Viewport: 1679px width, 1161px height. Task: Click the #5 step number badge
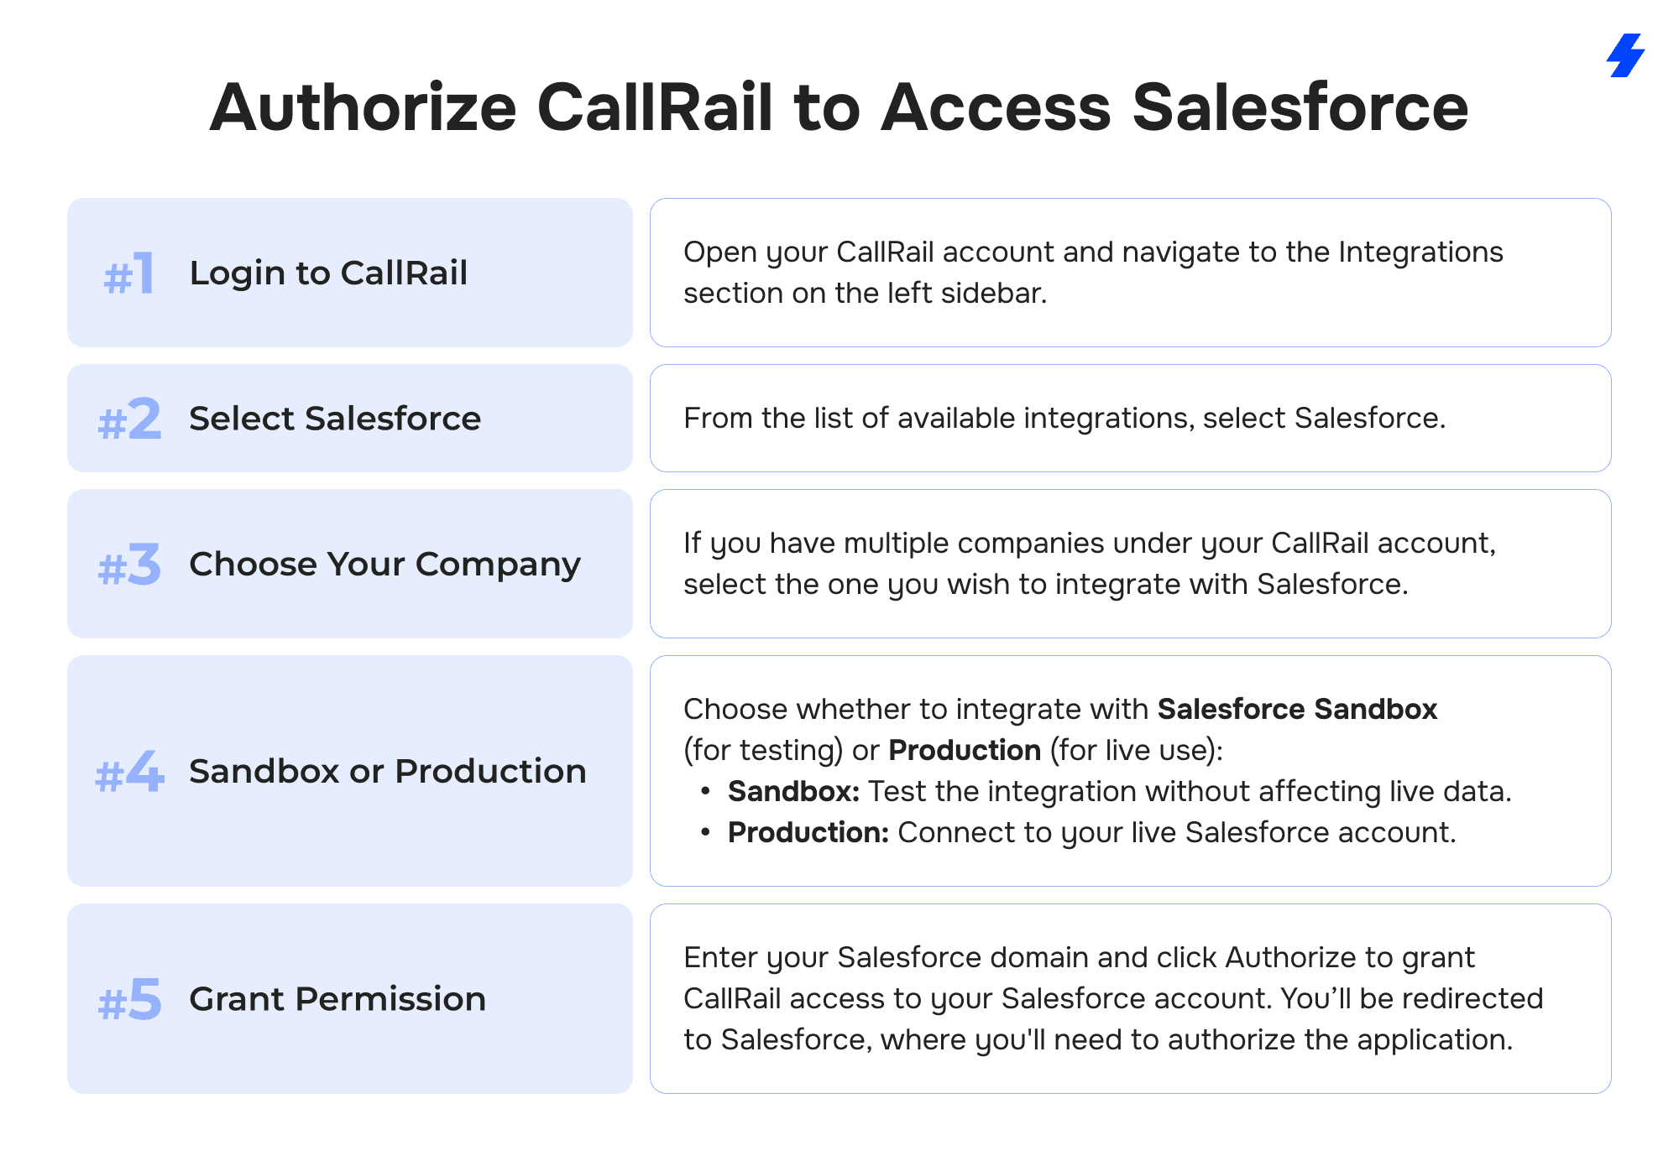point(129,999)
